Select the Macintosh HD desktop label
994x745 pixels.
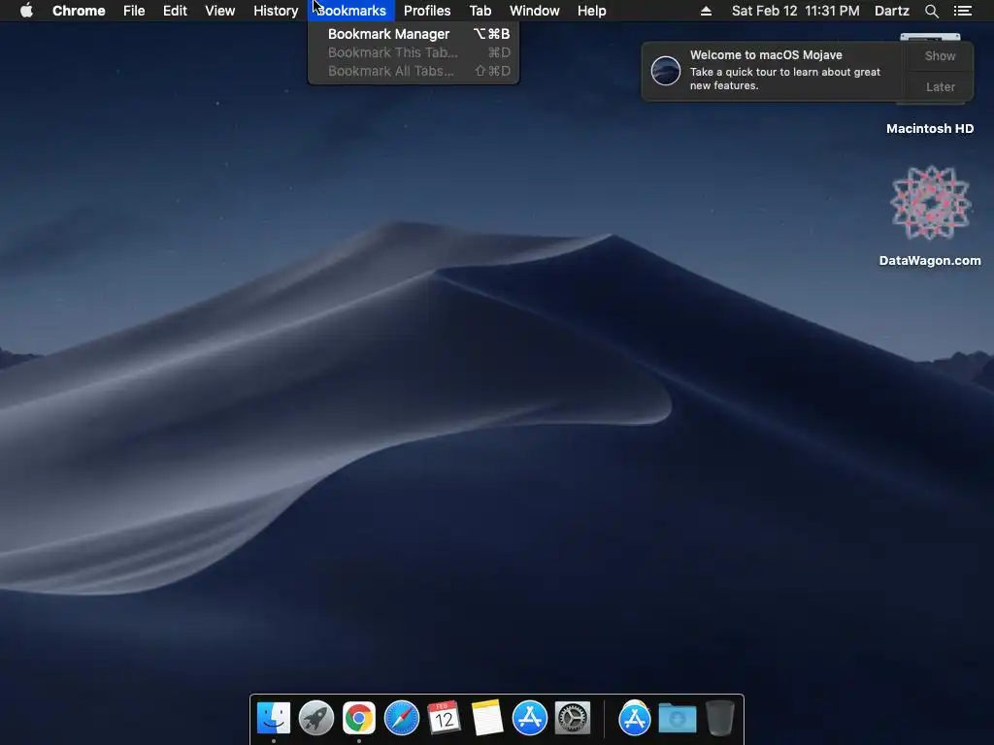[x=930, y=129]
